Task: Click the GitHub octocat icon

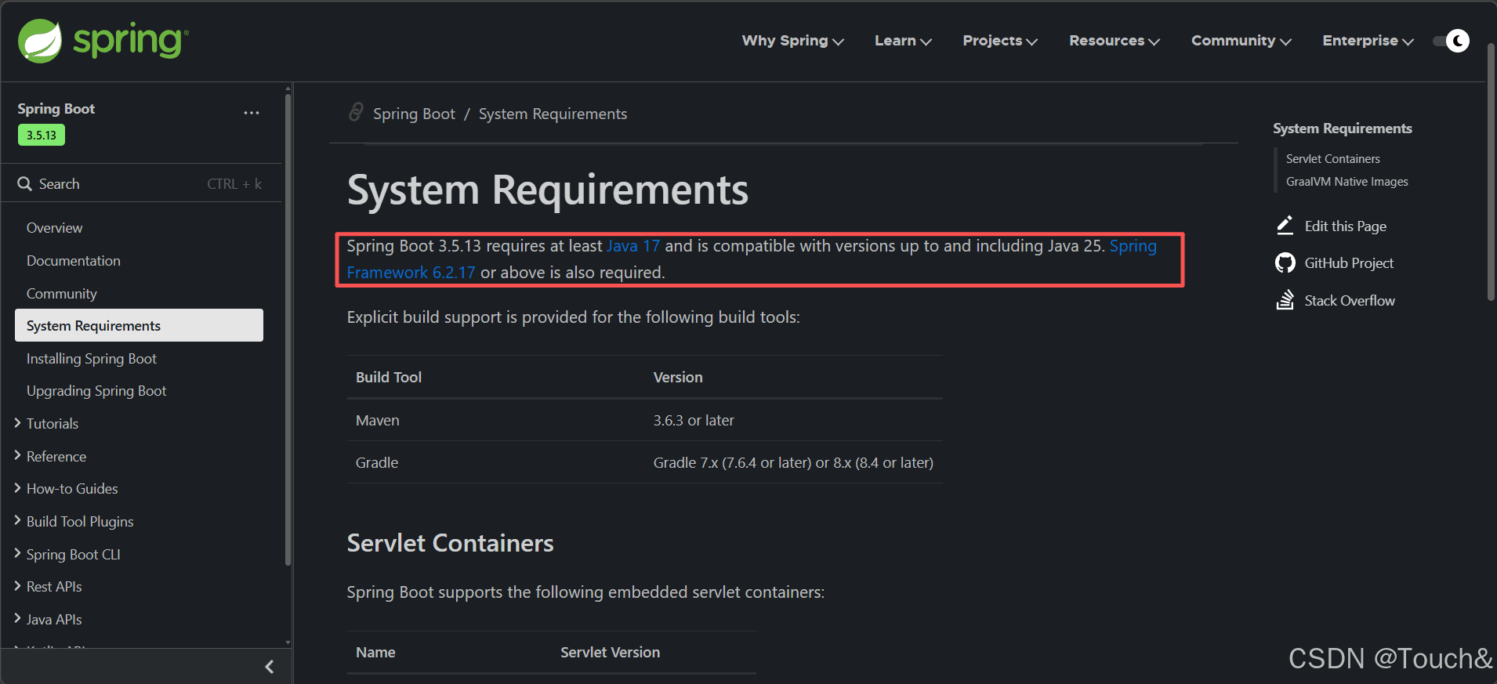Action: (x=1285, y=262)
